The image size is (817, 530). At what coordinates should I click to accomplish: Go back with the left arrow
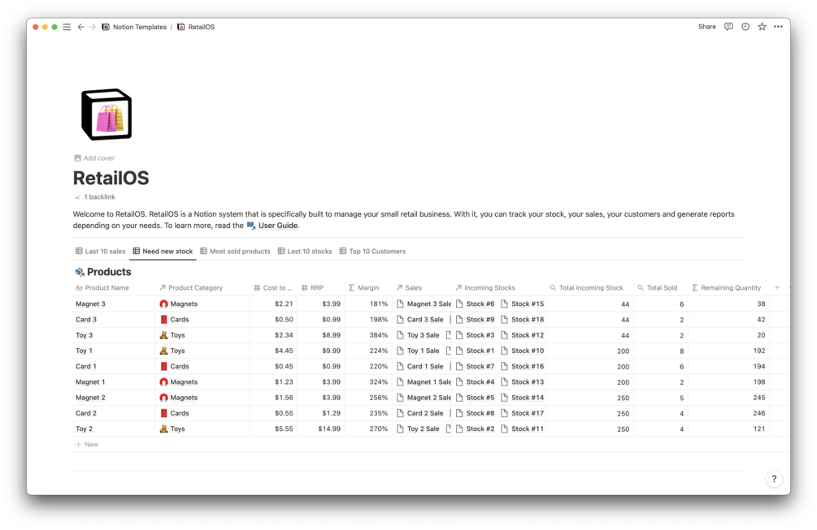click(x=80, y=27)
